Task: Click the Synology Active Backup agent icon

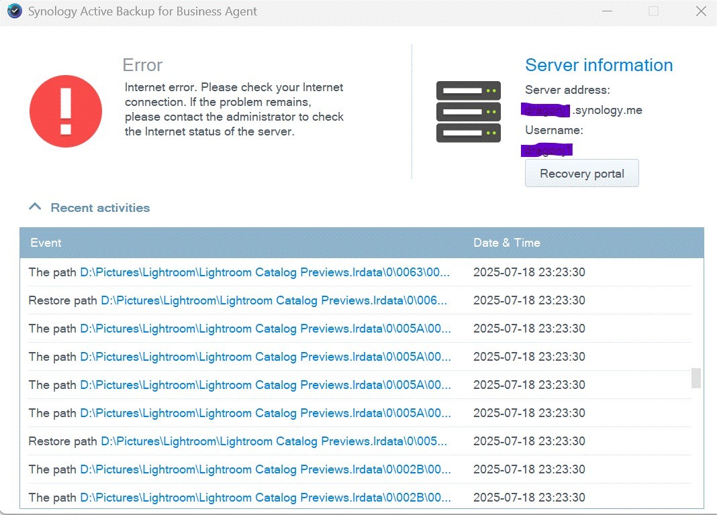Action: tap(14, 11)
